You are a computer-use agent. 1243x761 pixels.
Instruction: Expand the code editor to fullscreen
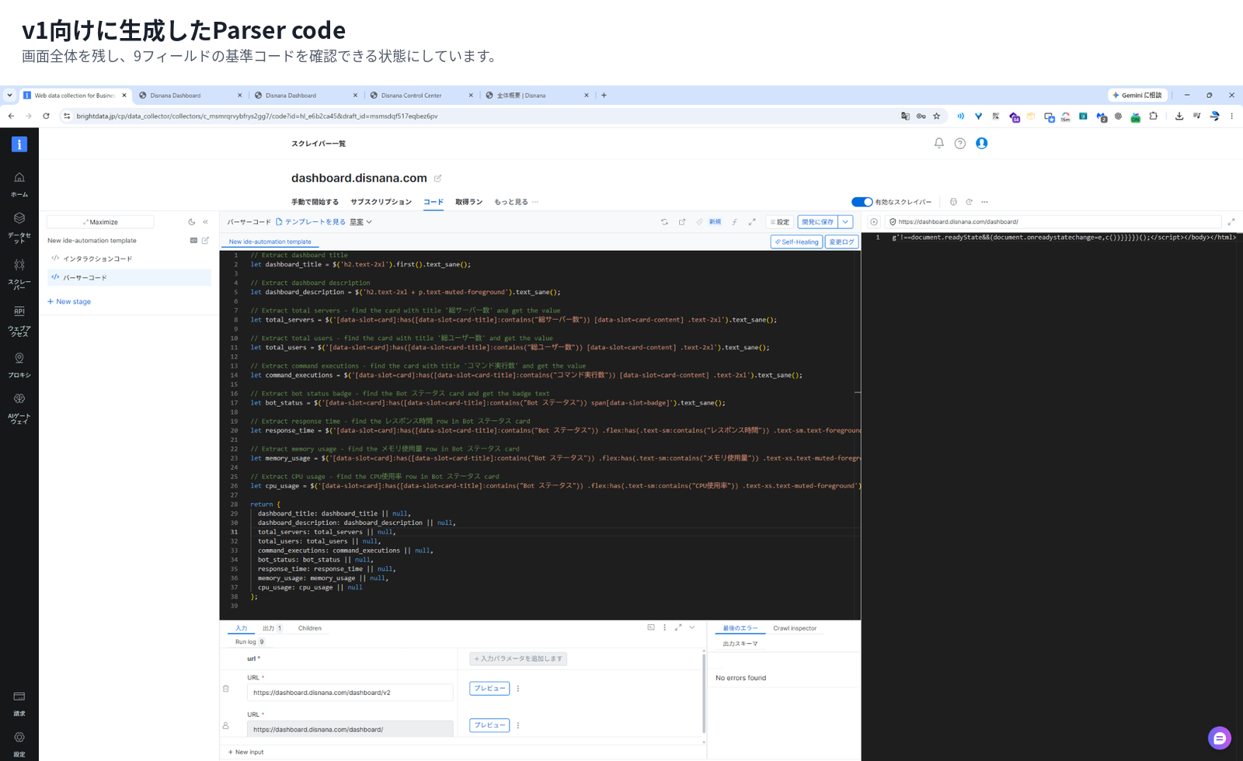(752, 222)
